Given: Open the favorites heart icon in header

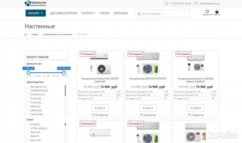Looking at the screenshot, I should point(207,11).
